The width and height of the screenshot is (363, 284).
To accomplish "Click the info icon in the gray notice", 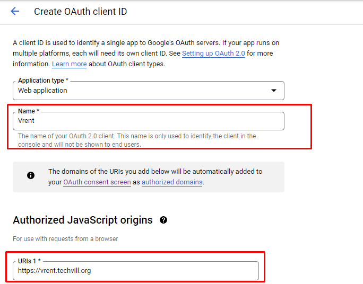I will coord(31,175).
